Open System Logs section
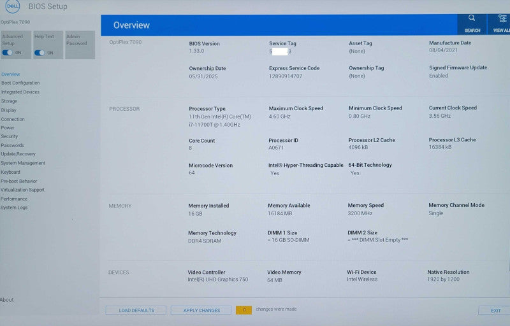510x326 pixels. coord(14,208)
